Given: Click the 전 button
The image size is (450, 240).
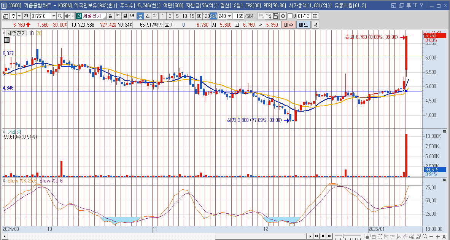Looking at the screenshot, I should (26, 16).
